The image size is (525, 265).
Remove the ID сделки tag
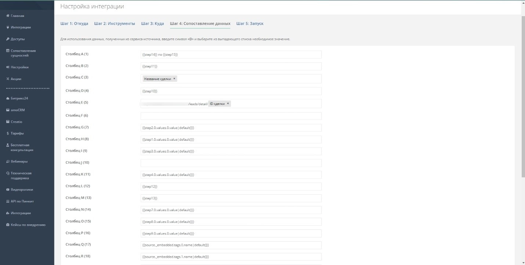(228, 104)
